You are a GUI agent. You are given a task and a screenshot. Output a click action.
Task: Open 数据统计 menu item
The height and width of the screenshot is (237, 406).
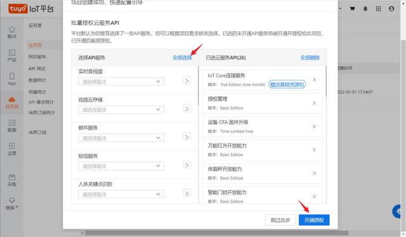click(37, 80)
